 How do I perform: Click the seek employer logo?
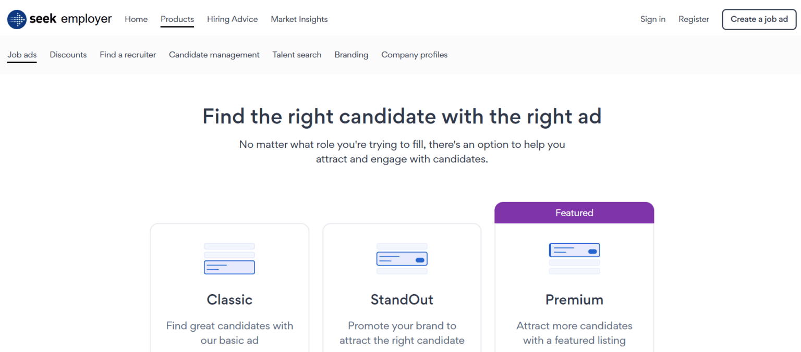pos(59,19)
